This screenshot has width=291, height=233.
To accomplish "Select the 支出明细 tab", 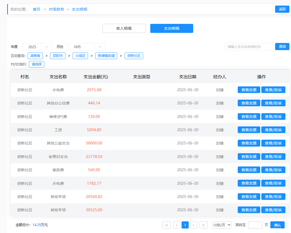I will coord(171,28).
